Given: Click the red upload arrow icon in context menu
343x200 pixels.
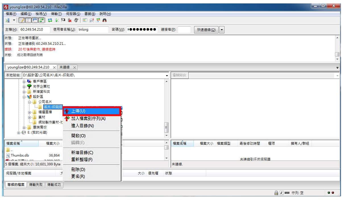Looking at the screenshot, I should click(67, 111).
